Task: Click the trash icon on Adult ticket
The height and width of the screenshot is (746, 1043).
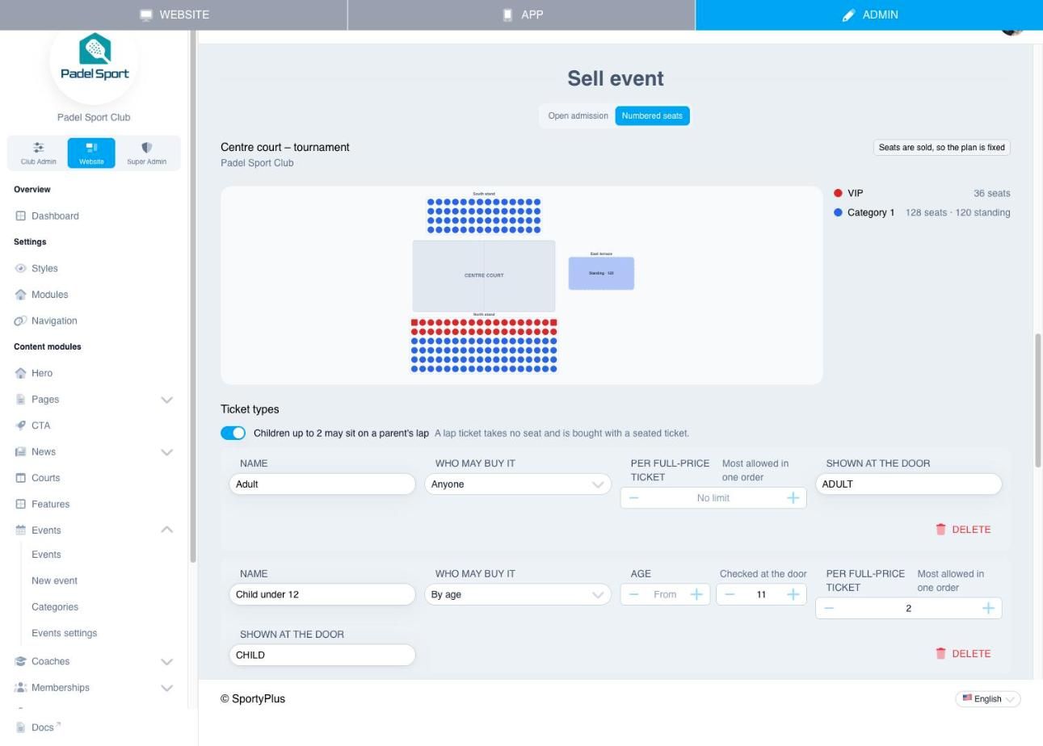Action: 940,530
